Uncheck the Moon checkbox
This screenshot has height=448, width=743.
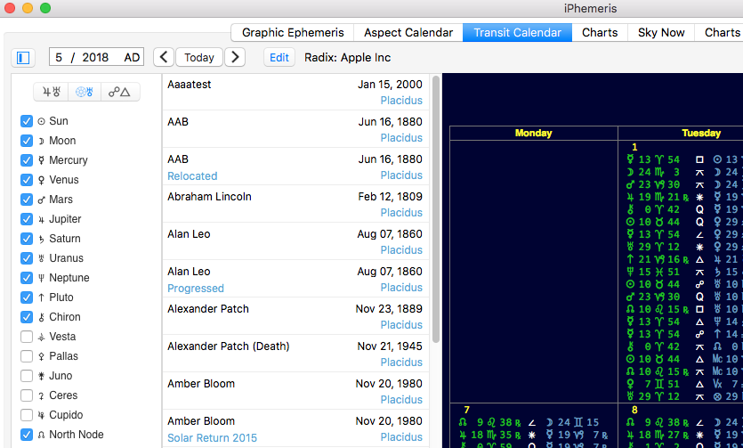pos(27,141)
